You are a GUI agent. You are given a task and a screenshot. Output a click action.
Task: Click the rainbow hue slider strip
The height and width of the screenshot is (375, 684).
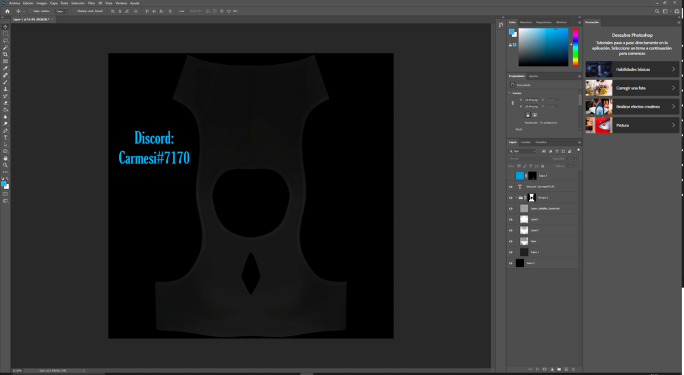pos(575,47)
